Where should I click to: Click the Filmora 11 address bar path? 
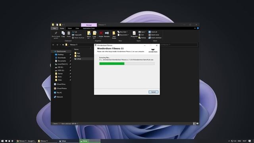73,45
